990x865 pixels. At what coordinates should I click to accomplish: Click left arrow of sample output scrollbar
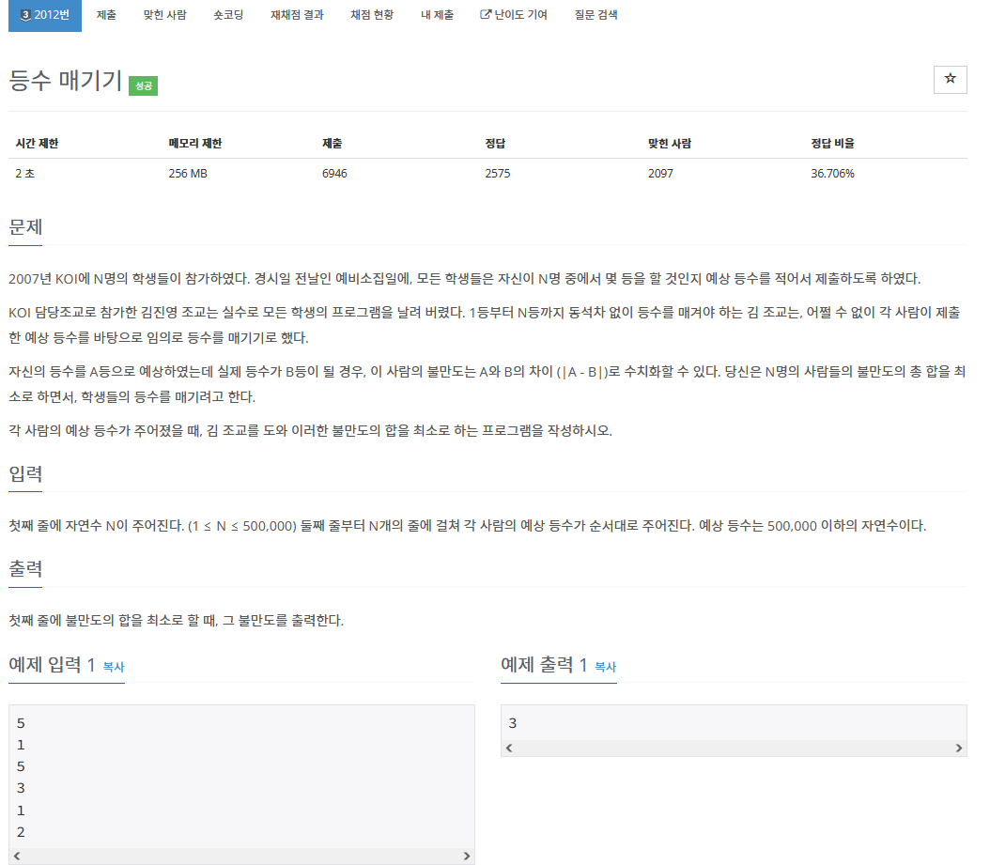(x=509, y=749)
